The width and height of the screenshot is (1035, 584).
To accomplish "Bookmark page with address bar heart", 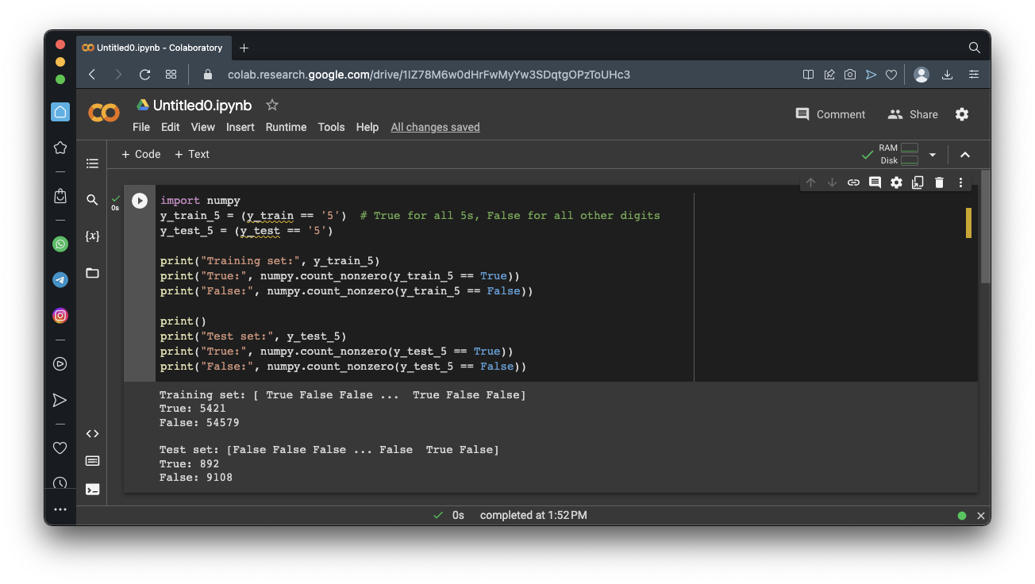I will pyautogui.click(x=891, y=75).
